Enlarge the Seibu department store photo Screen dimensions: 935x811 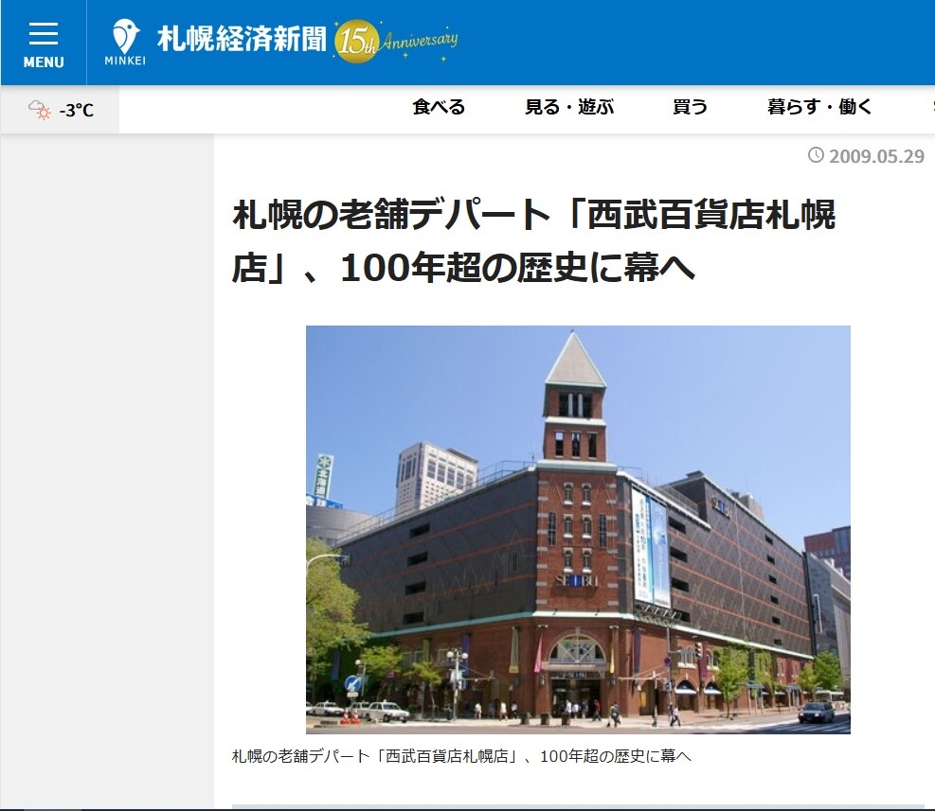point(578,529)
